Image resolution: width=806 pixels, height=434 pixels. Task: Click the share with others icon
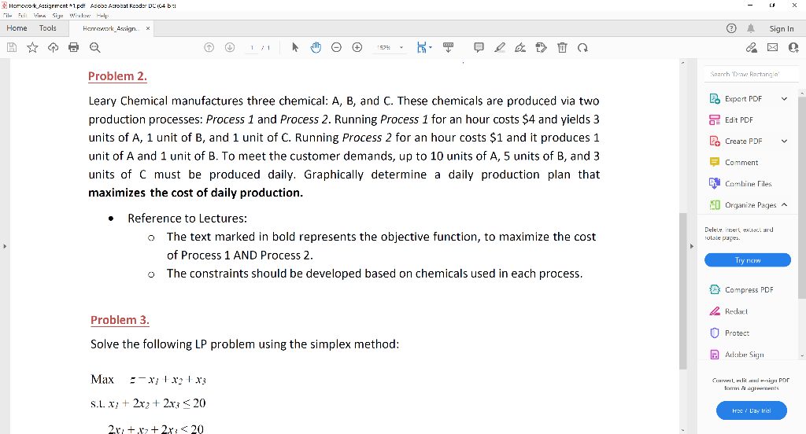(793, 48)
